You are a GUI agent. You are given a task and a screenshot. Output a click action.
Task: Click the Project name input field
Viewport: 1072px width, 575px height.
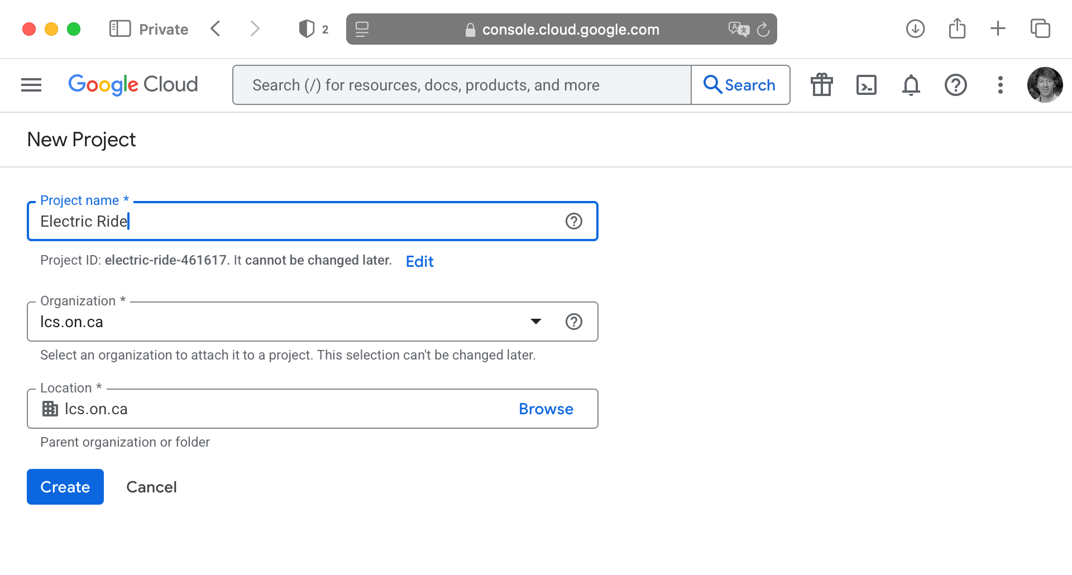[x=296, y=221]
